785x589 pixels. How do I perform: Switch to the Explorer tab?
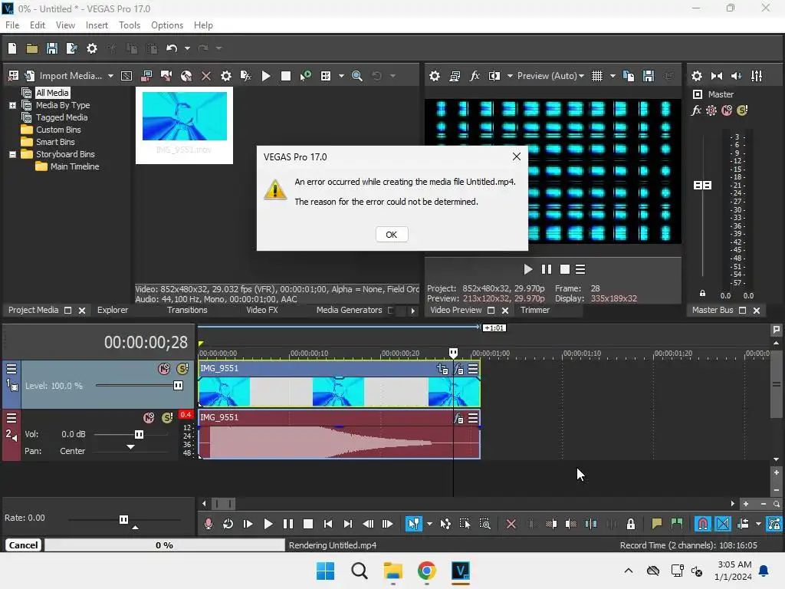pyautogui.click(x=113, y=310)
